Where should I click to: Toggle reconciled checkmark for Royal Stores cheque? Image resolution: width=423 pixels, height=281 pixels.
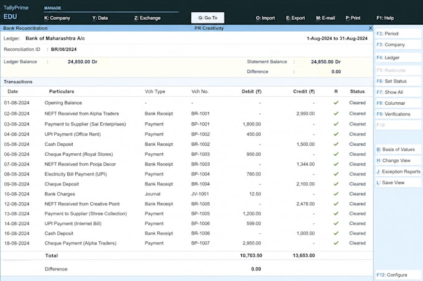(336, 154)
